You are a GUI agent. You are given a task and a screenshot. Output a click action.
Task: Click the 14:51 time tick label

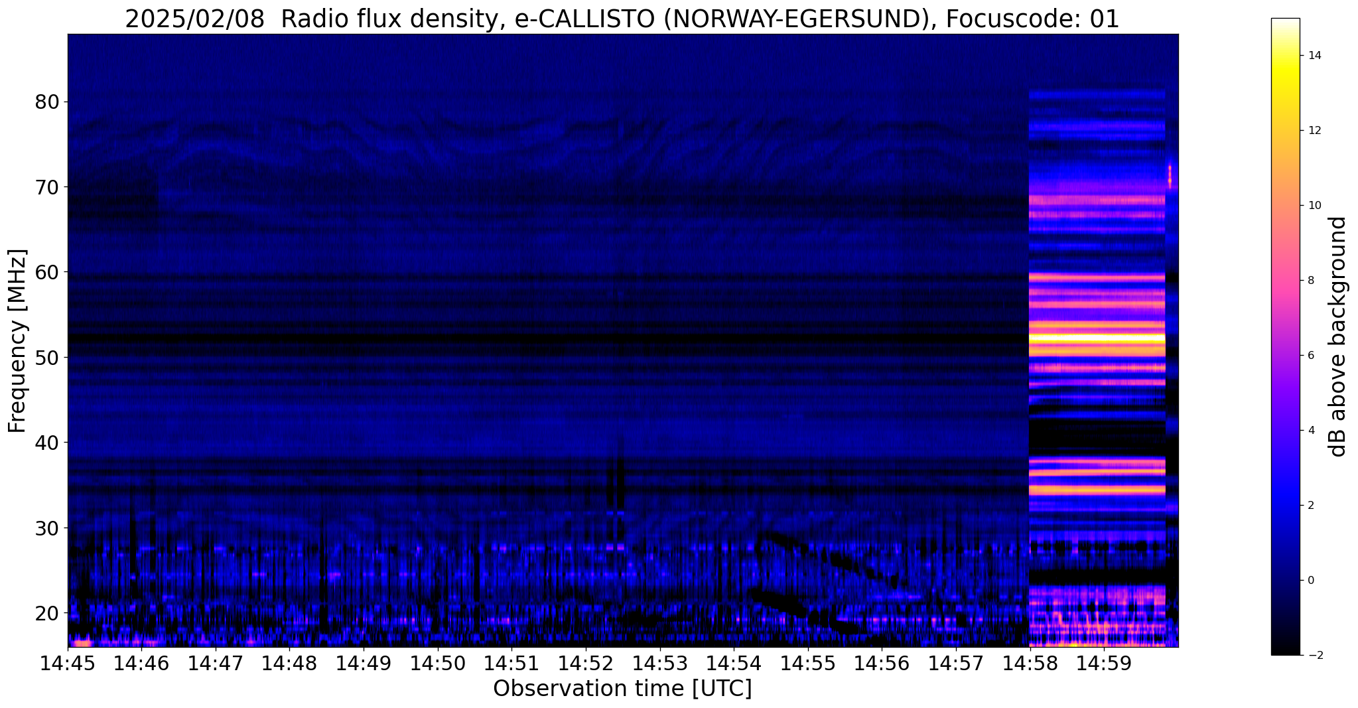click(x=511, y=662)
